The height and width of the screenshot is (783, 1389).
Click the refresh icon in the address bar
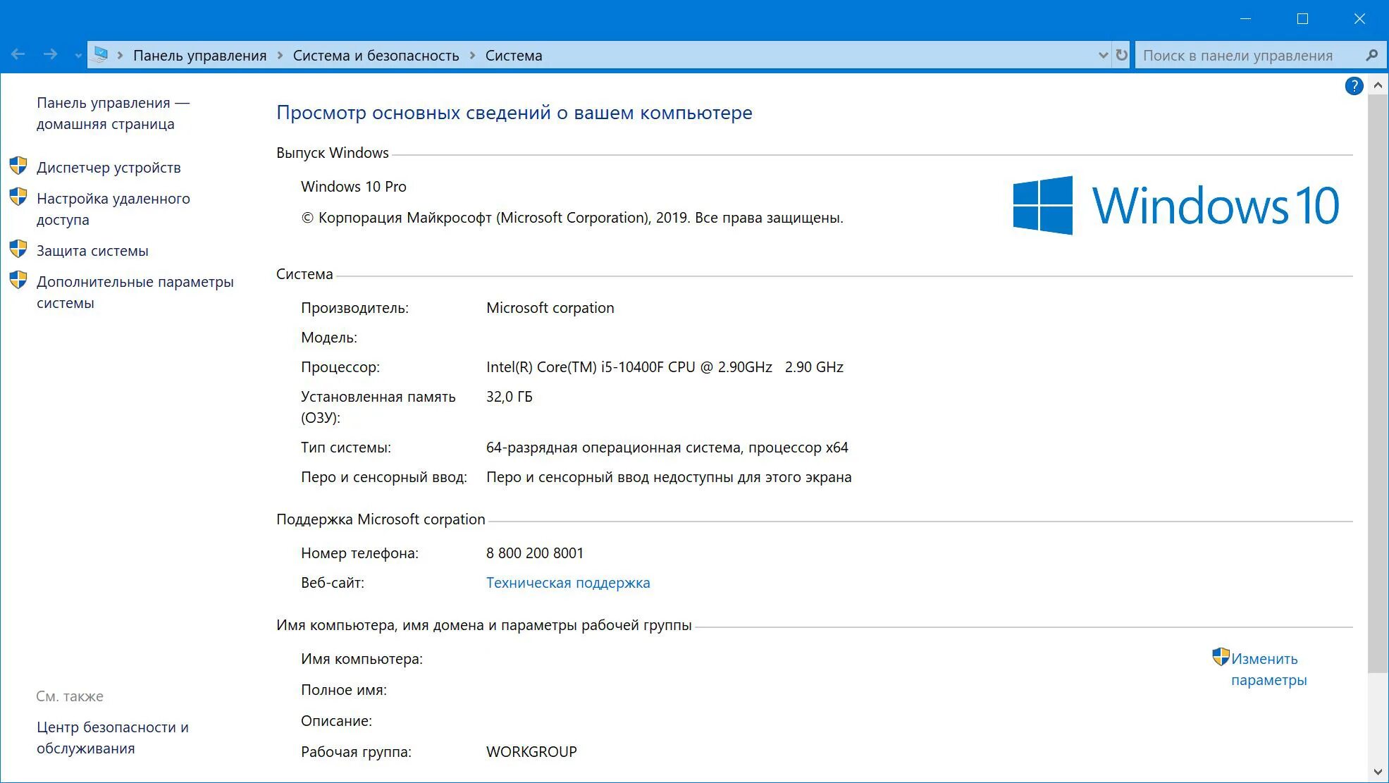tap(1121, 55)
